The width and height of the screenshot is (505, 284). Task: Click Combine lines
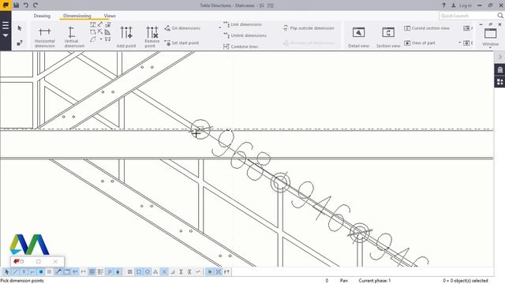click(x=241, y=47)
